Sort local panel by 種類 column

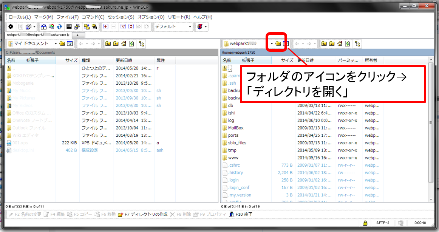click(97, 60)
